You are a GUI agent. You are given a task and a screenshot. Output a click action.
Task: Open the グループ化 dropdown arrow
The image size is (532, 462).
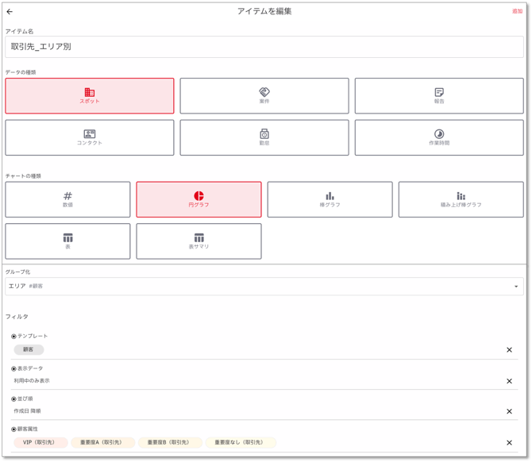(516, 287)
